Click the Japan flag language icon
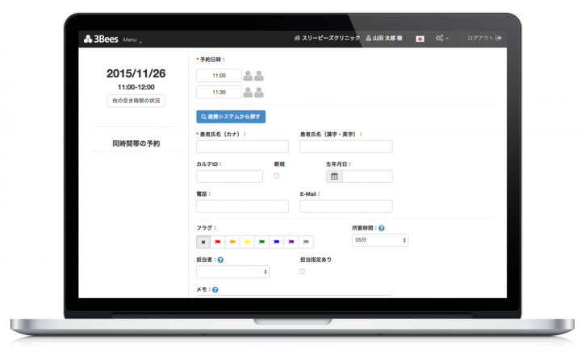The width and height of the screenshot is (581, 353). point(420,39)
